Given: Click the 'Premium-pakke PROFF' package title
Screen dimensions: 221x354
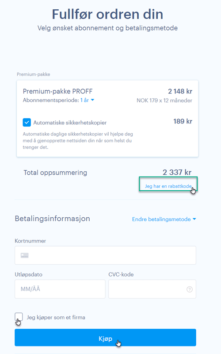Looking at the screenshot, I should (58, 91).
